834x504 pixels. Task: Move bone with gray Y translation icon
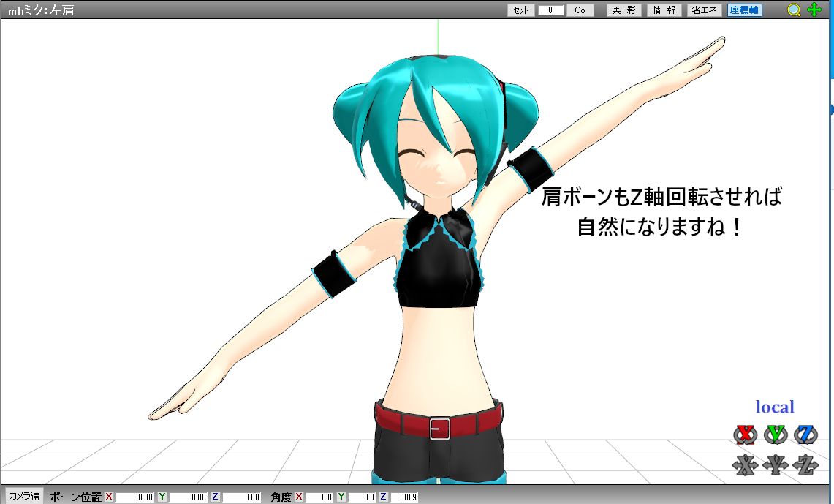[776, 465]
